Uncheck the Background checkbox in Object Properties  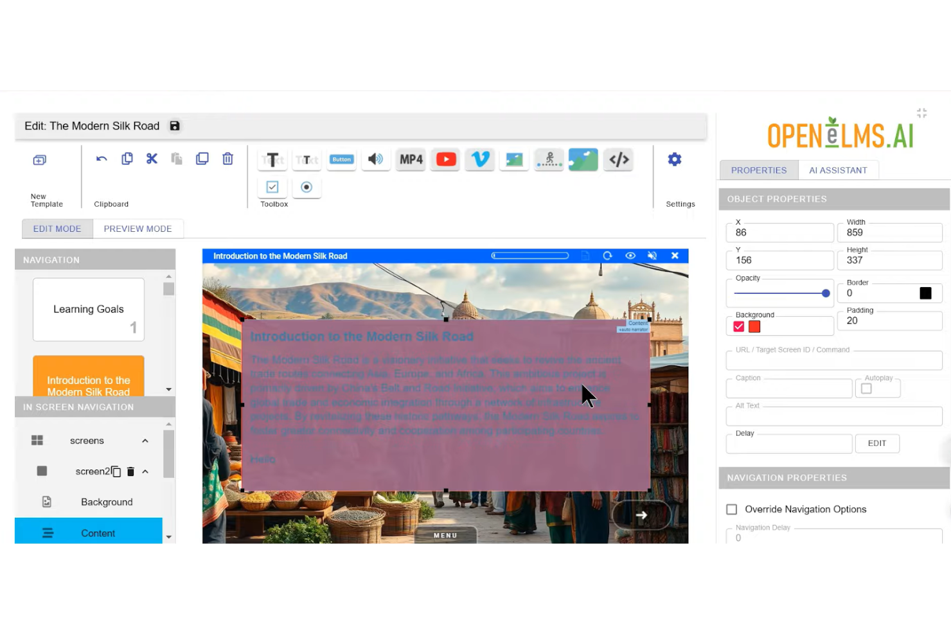pos(737,326)
